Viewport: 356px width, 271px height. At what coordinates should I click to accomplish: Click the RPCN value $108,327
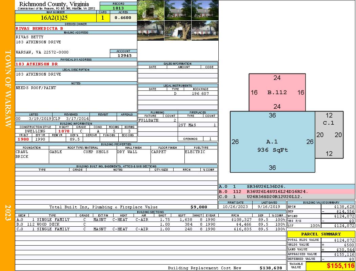[x=242, y=220]
